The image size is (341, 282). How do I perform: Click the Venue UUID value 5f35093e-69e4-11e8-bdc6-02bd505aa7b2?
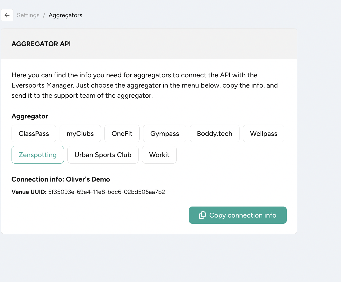tap(107, 192)
